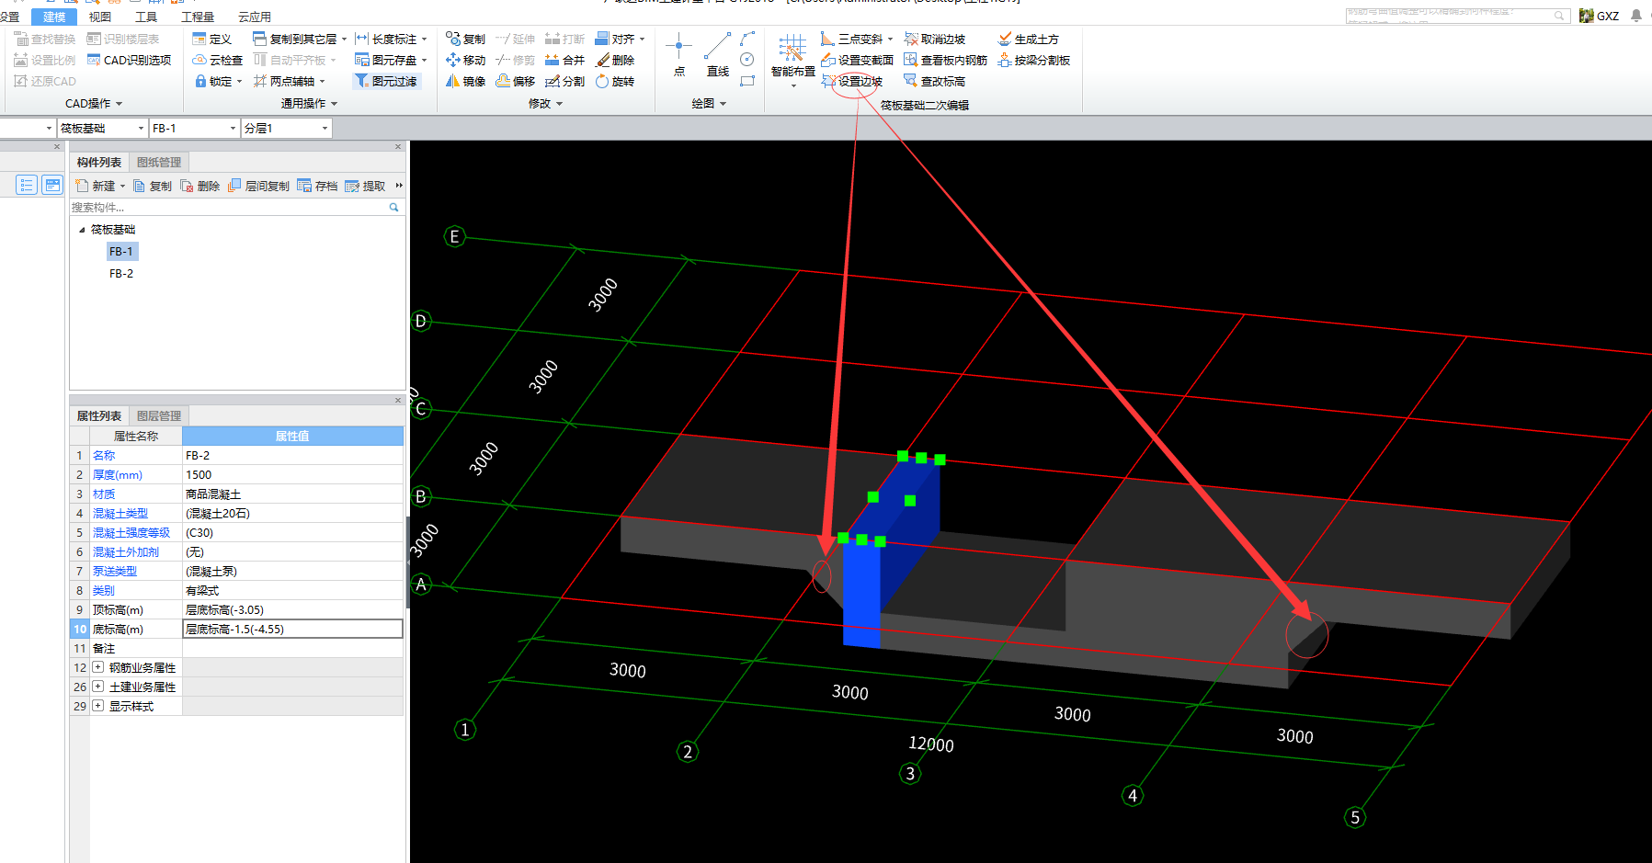Expand 显示样式 property group
Screen dimensions: 1652x863
pyautogui.click(x=97, y=706)
